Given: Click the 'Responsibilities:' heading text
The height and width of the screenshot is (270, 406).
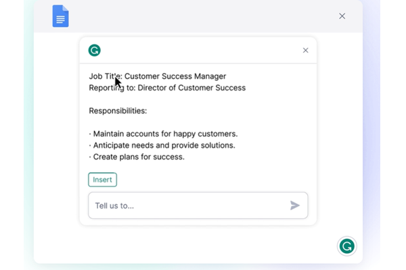Looking at the screenshot, I should click(118, 111).
